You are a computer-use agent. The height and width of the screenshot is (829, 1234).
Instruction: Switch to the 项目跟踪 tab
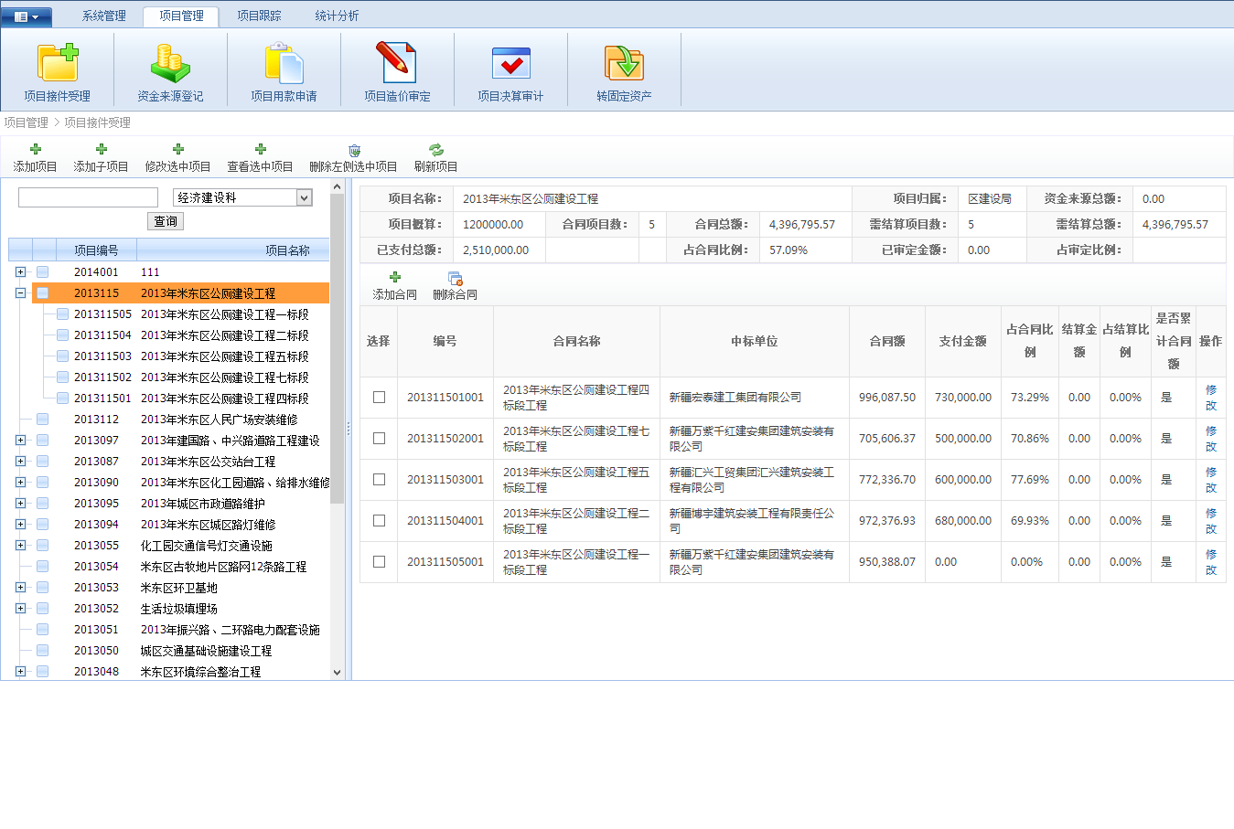pyautogui.click(x=259, y=16)
